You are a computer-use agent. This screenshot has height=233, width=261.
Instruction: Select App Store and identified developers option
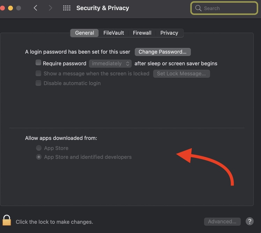point(39,157)
